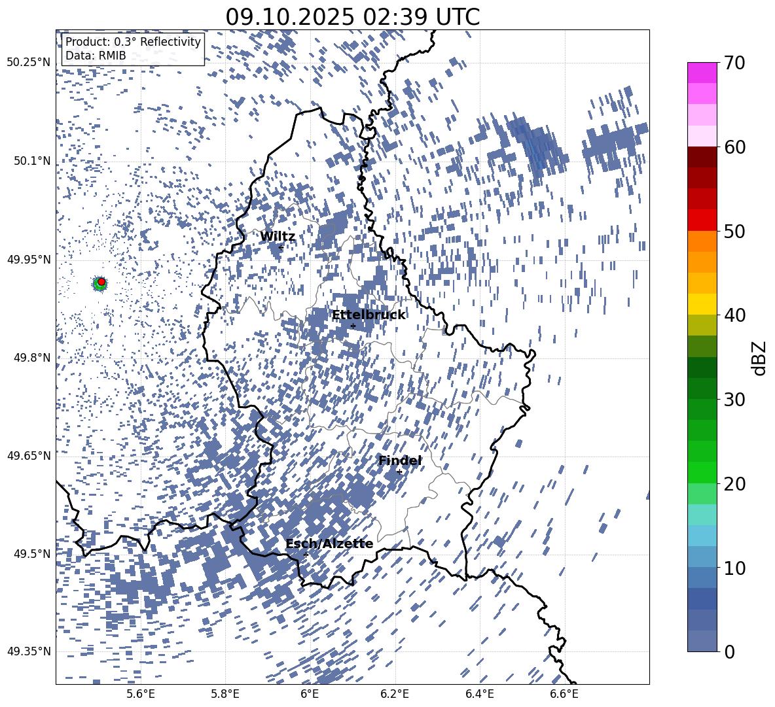Click the 20 tick on colorbar
The height and width of the screenshot is (707, 775).
(x=735, y=483)
